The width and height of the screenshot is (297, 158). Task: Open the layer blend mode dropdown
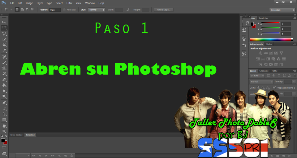[x=261, y=82]
